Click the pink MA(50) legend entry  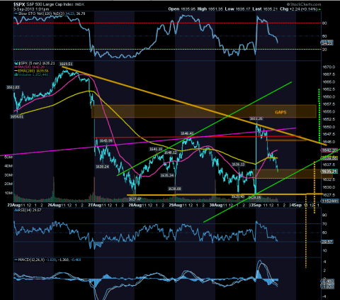[31, 67]
